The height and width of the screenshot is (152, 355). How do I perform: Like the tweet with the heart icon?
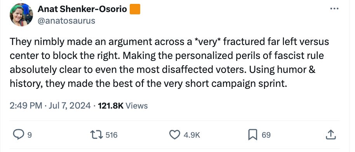(x=174, y=135)
